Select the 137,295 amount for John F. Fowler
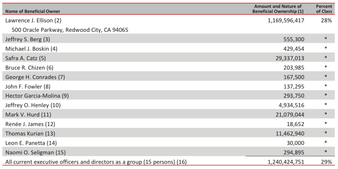The image size is (338, 169). coord(294,87)
